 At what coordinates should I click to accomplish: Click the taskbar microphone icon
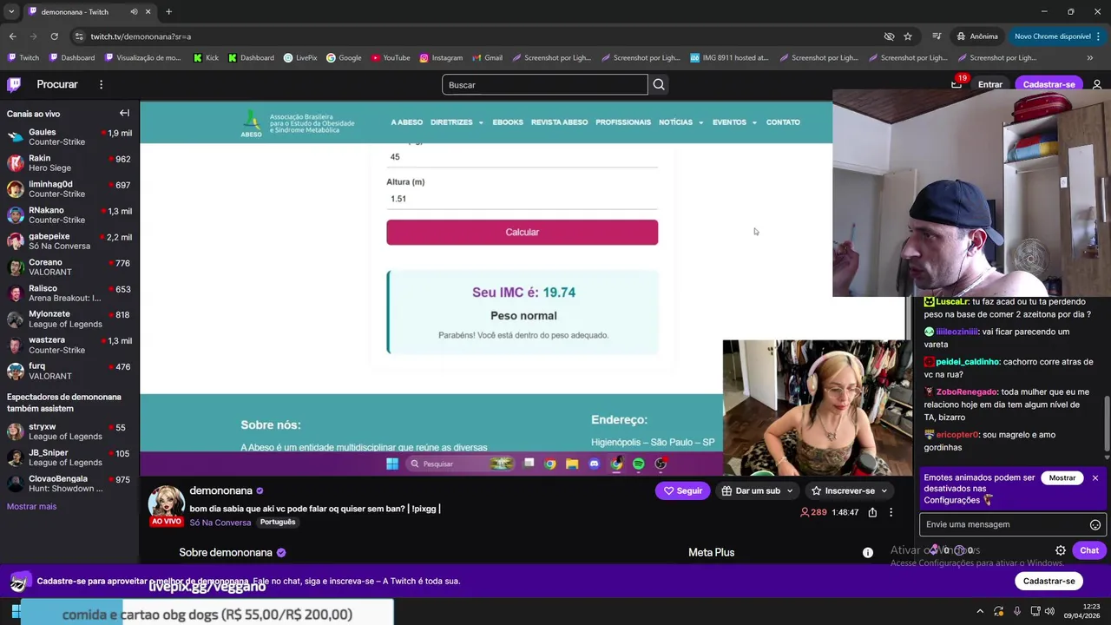point(1017,611)
